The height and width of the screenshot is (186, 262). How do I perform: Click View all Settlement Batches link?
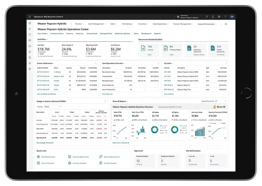(x=46, y=94)
